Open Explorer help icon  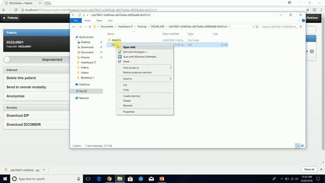(x=303, y=20)
